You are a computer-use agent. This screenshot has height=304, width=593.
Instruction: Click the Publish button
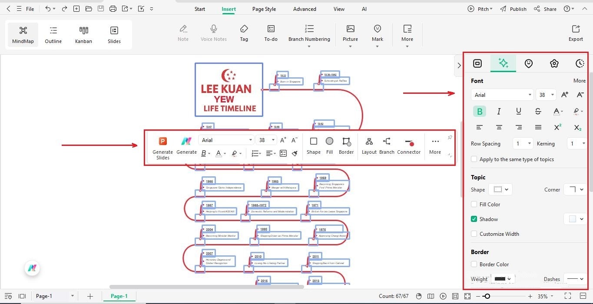(517, 9)
